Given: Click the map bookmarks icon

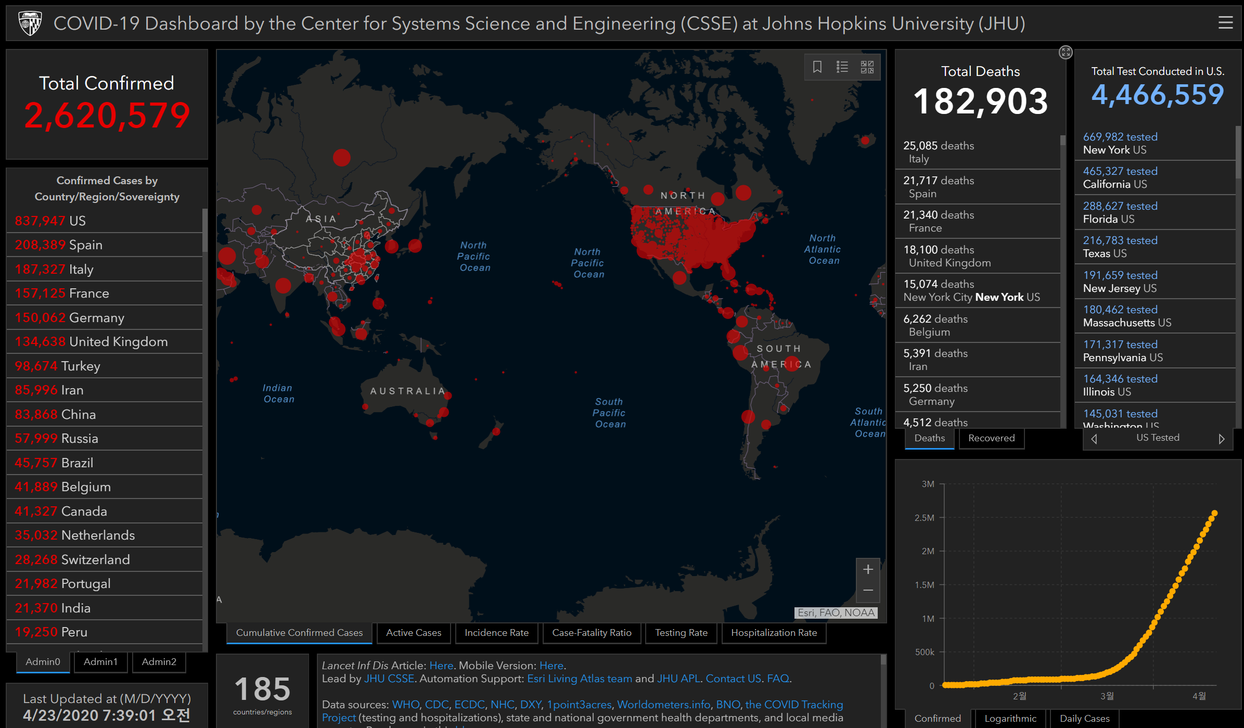Looking at the screenshot, I should point(817,67).
